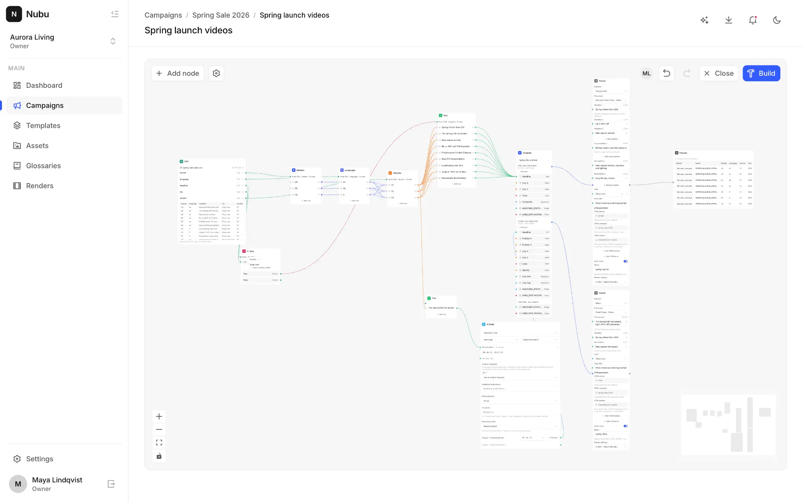Collapse the sidebar with the toggle icon
This screenshot has width=803, height=502.
tap(114, 14)
